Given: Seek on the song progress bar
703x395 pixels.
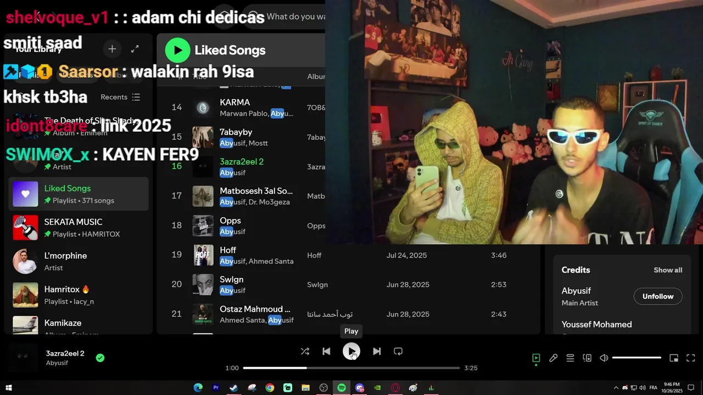Looking at the screenshot, I should [351, 368].
